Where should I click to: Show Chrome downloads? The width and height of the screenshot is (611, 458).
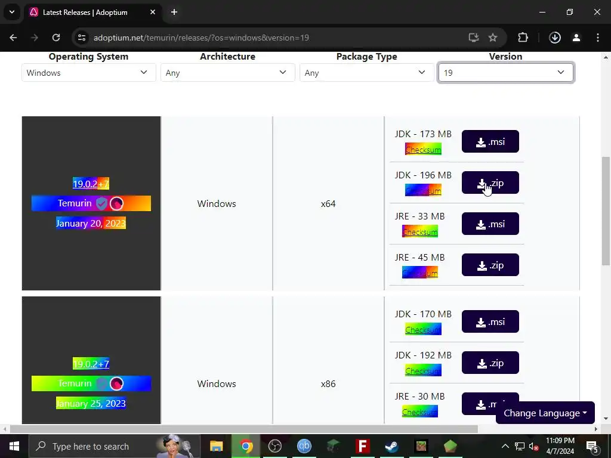[555, 38]
